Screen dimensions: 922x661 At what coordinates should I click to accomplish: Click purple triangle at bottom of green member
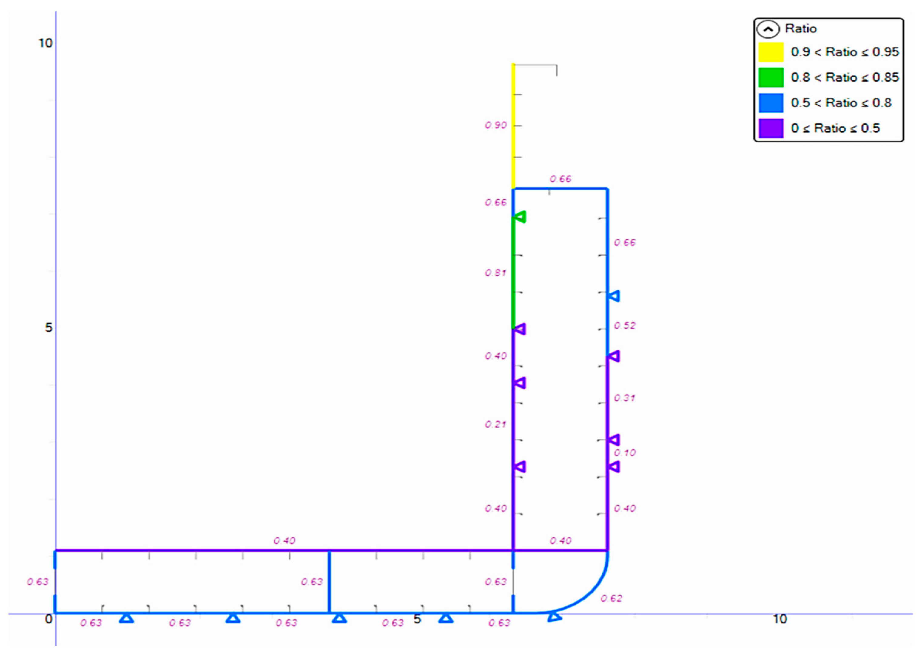tap(520, 329)
